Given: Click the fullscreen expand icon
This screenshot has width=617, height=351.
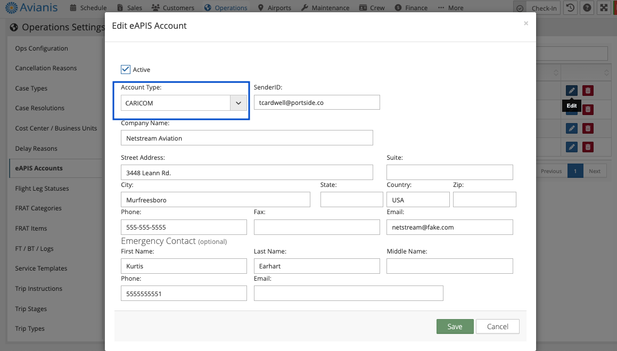Looking at the screenshot, I should click(x=604, y=8).
